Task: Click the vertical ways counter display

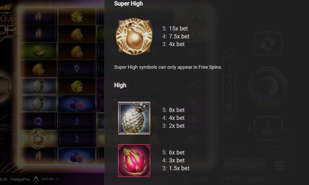Action: pyautogui.click(x=229, y=86)
